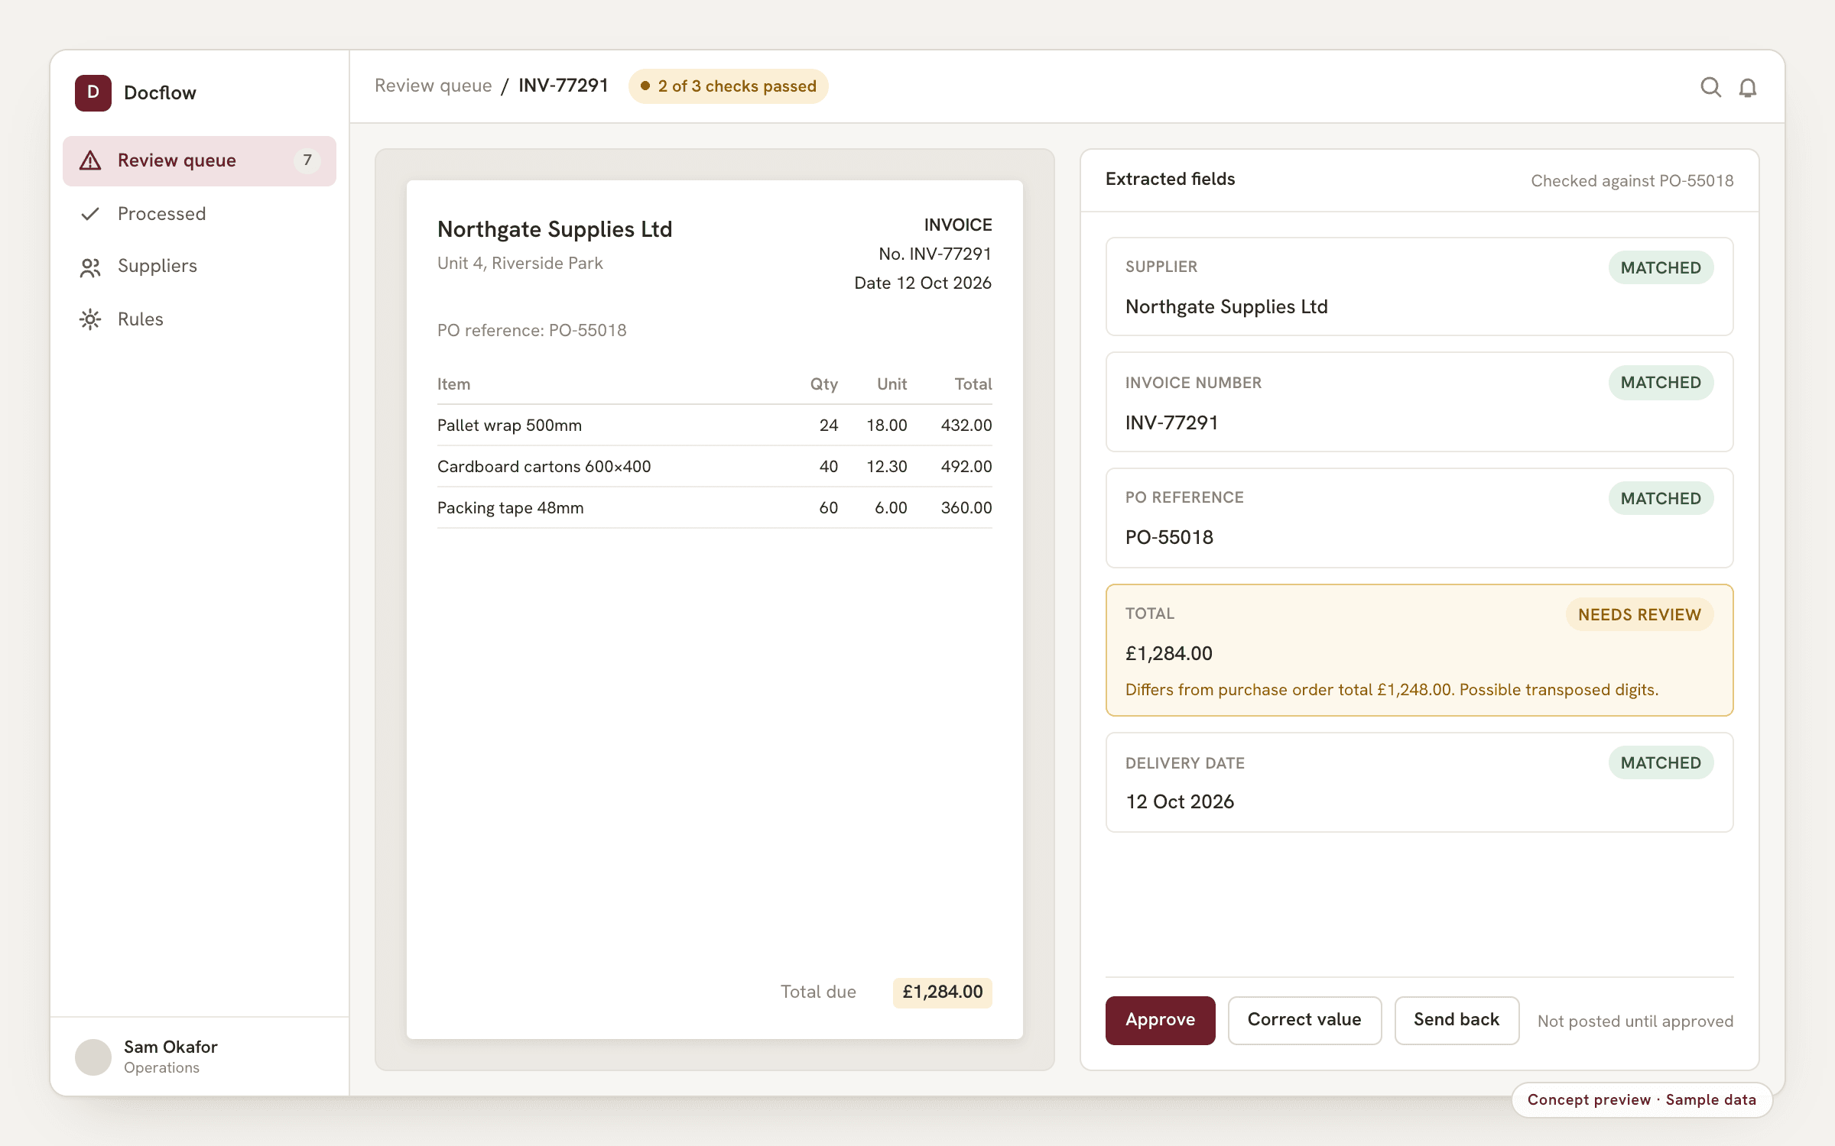Select the Supplier extracted field card
The width and height of the screenshot is (1835, 1146).
click(1419, 286)
